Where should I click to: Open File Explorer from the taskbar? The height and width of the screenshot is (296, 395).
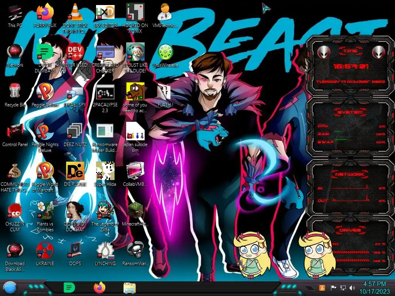(130, 288)
